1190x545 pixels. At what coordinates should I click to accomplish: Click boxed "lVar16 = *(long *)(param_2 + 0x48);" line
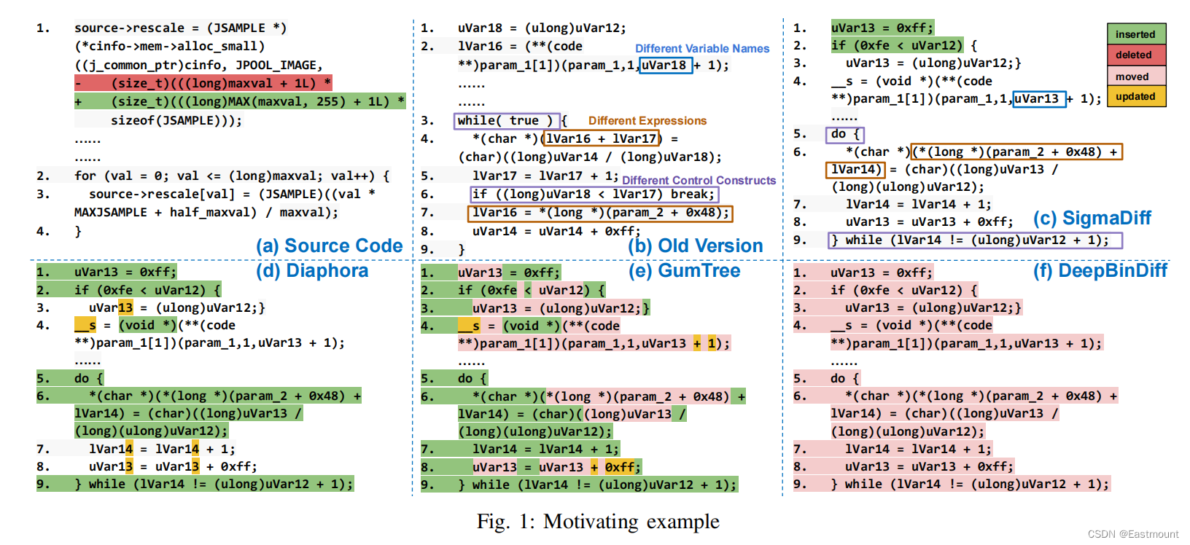click(x=600, y=213)
